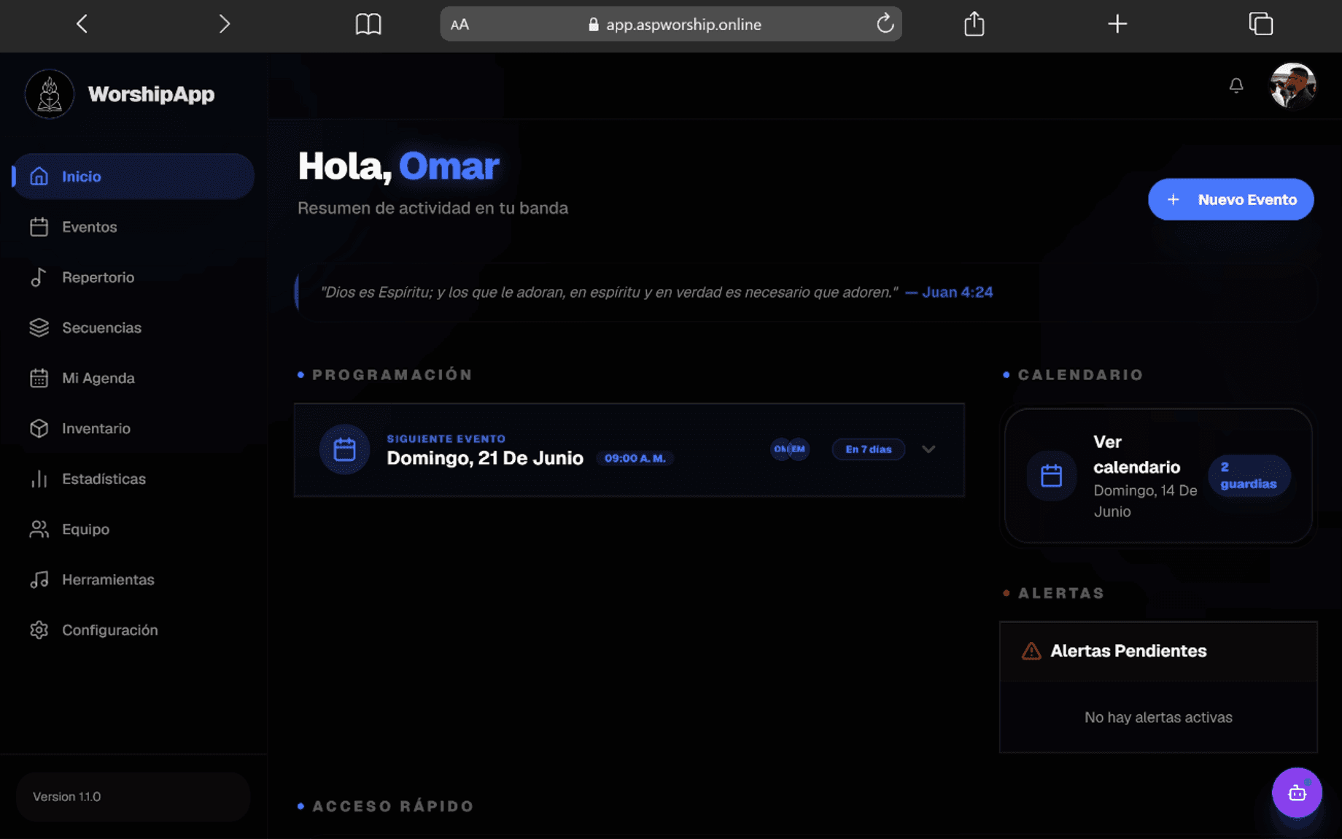Click the Alertas Pendientes header
Image resolution: width=1342 pixels, height=839 pixels.
pos(1158,652)
